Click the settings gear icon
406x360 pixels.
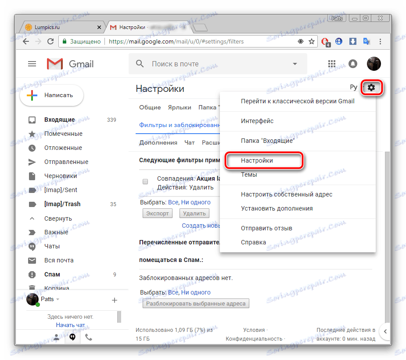pos(371,87)
